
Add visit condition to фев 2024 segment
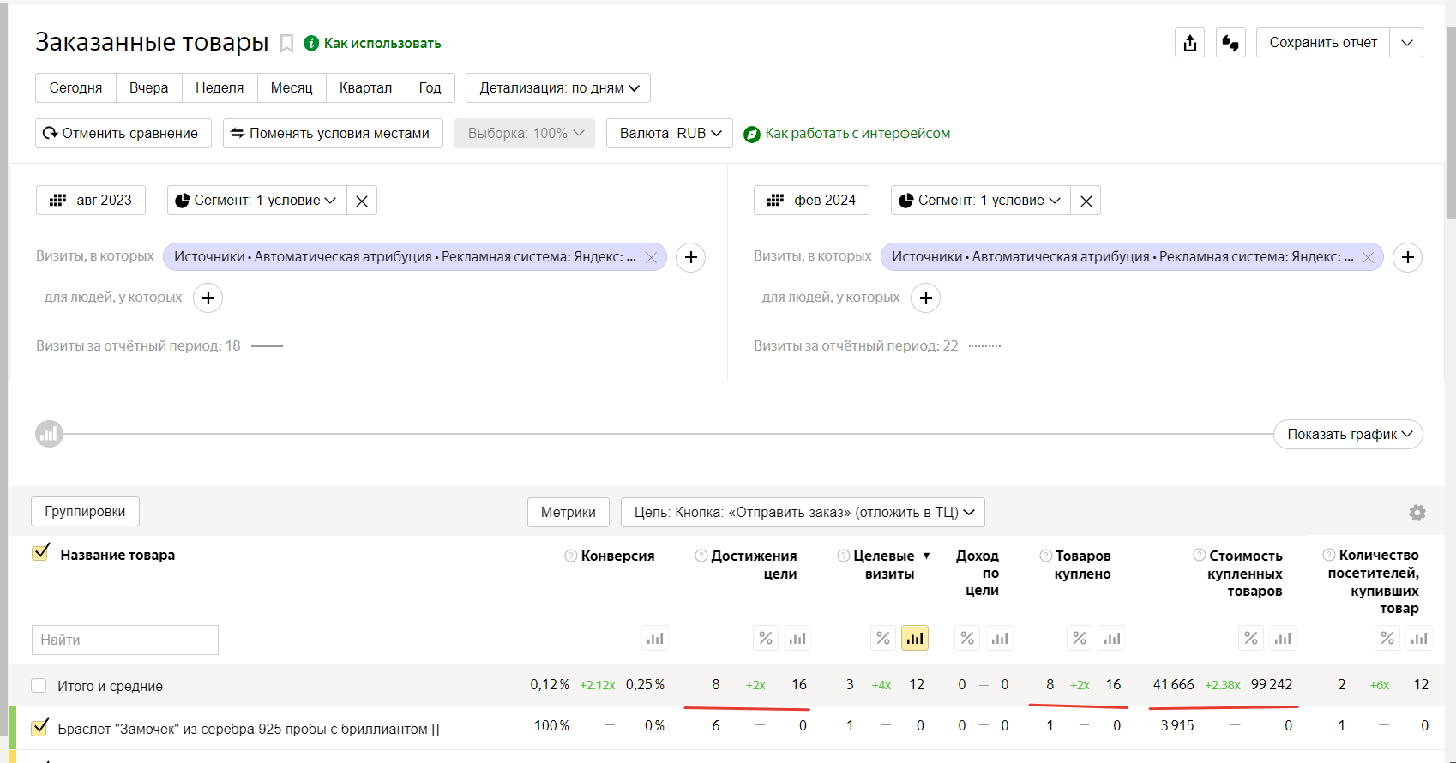[x=1407, y=257]
